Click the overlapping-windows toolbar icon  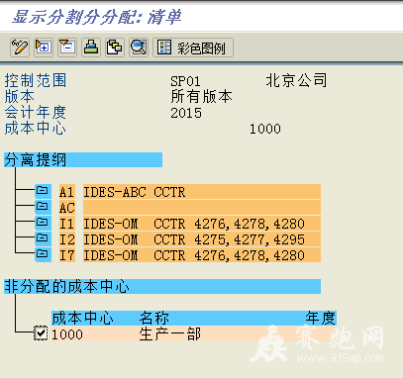pos(115,47)
